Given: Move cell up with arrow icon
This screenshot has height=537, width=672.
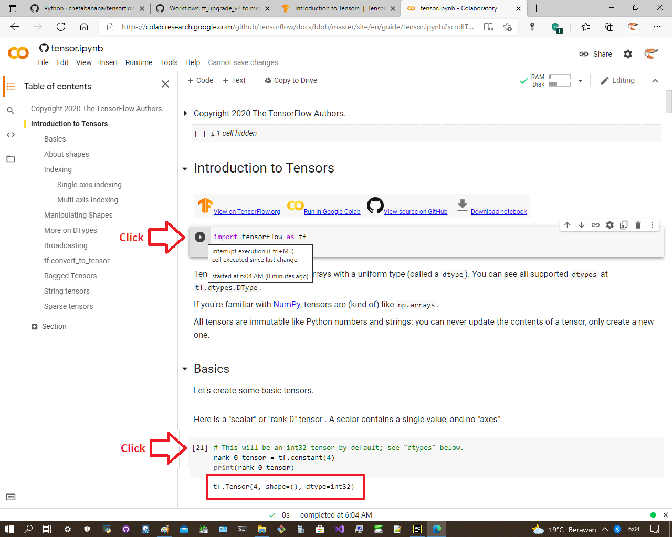Looking at the screenshot, I should click(x=568, y=225).
